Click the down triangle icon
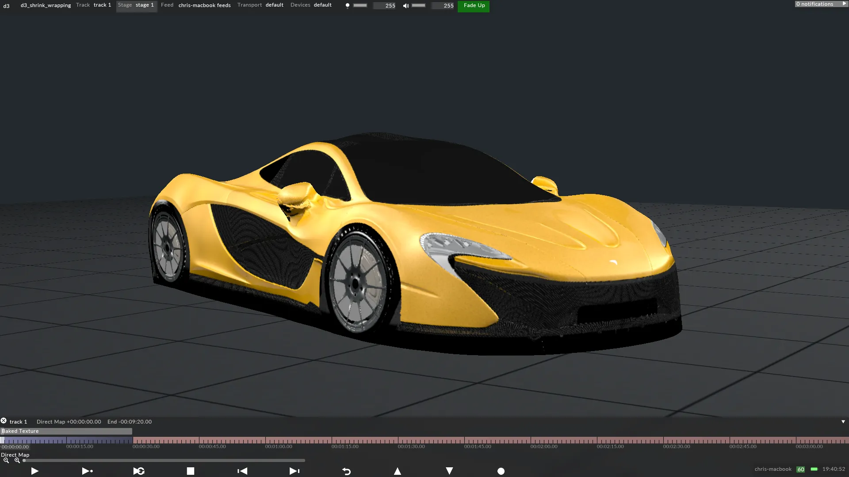Image resolution: width=849 pixels, height=477 pixels. point(449,471)
